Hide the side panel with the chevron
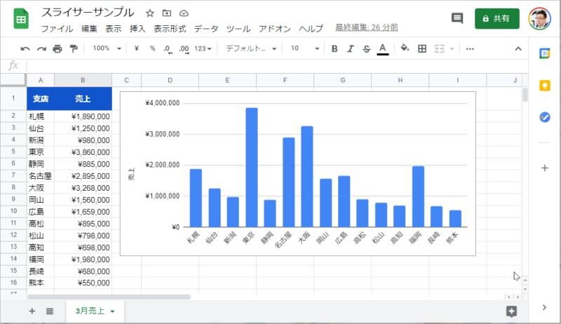The image size is (561, 324). coord(544,307)
